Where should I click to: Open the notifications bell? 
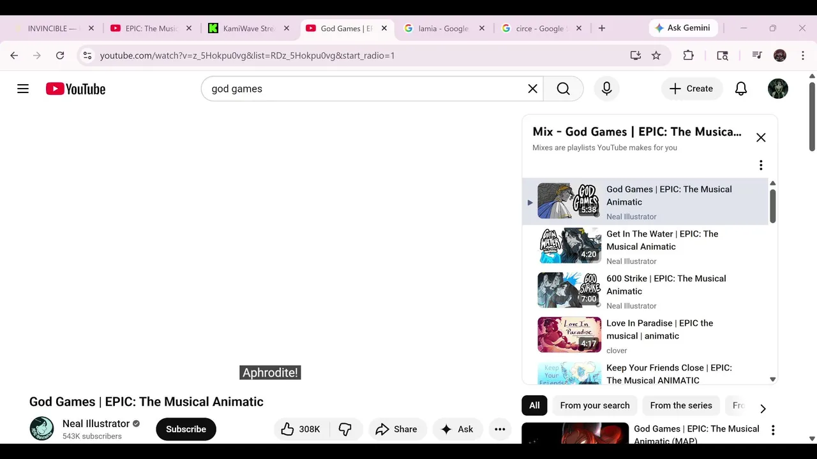click(740, 89)
